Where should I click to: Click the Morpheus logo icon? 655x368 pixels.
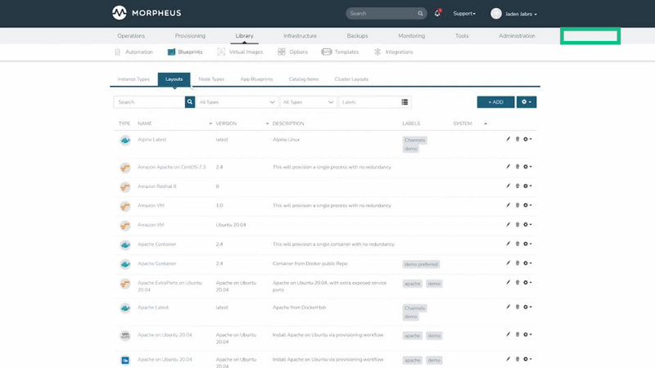click(120, 13)
